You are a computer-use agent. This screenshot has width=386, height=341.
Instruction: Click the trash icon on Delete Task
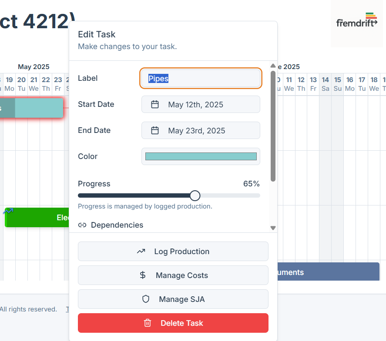147,323
